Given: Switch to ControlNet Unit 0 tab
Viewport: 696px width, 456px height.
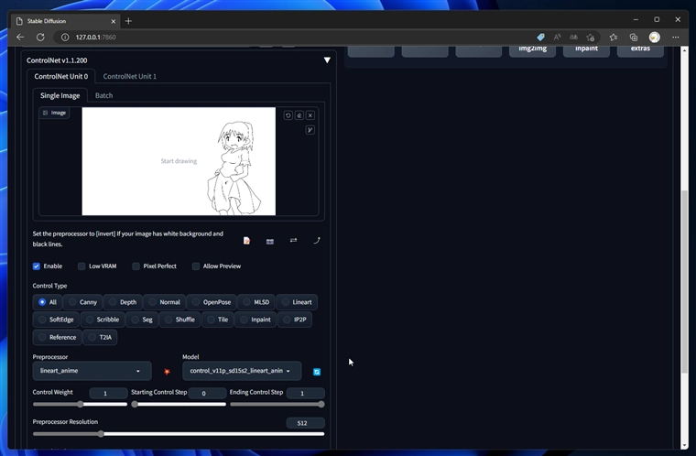Looking at the screenshot, I should [61, 76].
